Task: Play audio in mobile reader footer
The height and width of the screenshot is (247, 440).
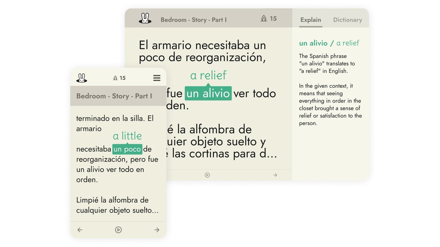Action: [118, 230]
